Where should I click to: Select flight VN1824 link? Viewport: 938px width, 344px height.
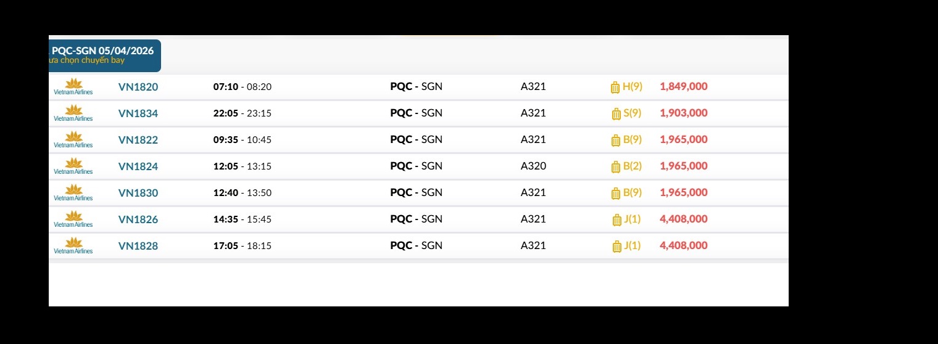click(138, 166)
